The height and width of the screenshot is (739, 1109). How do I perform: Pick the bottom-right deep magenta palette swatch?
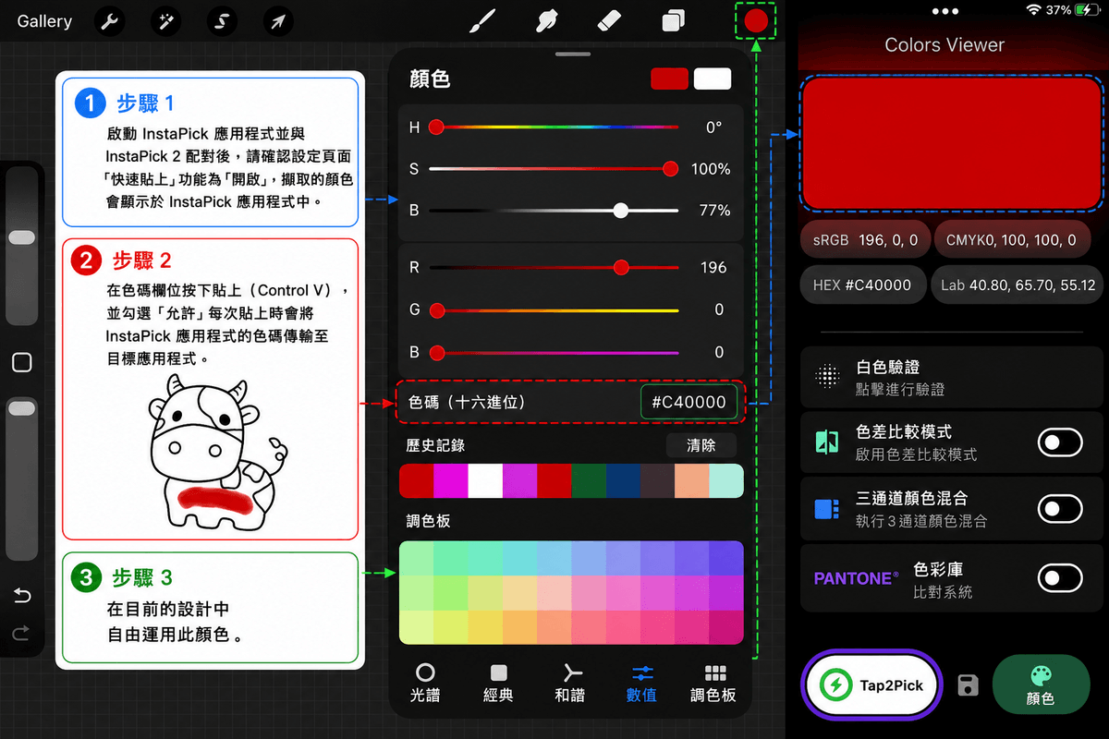tap(726, 627)
